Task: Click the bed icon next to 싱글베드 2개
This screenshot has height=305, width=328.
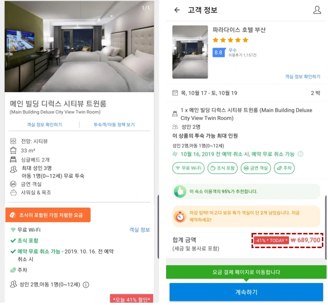Action: (13, 160)
